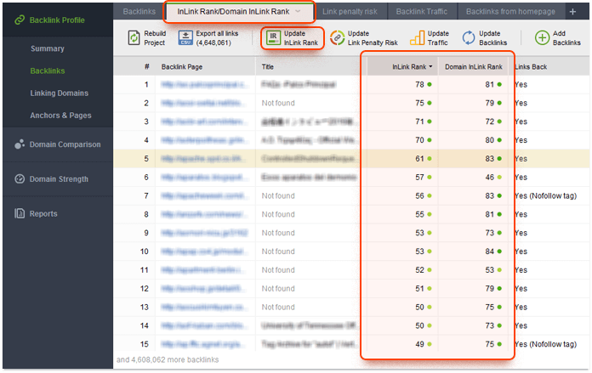Select the InLink Rank/Domain InLink Rank tab
Screen dimensions: 592x373
(239, 12)
